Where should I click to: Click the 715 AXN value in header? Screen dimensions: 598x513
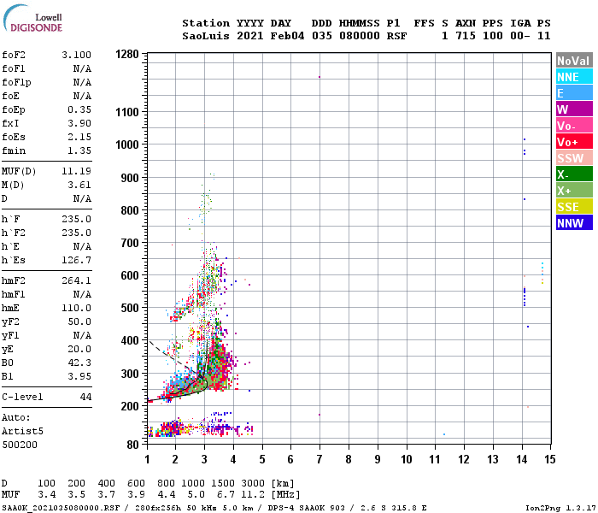[466, 36]
